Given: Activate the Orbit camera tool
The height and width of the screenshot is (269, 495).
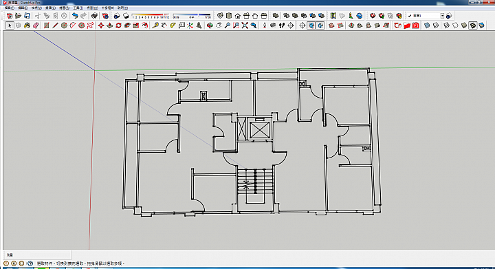Looking at the screenshot, I should (x=210, y=25).
